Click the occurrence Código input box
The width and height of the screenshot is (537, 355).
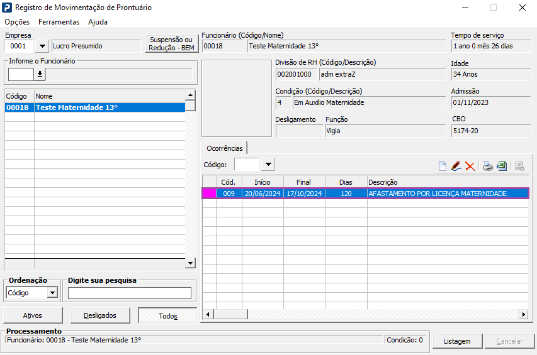(x=247, y=165)
